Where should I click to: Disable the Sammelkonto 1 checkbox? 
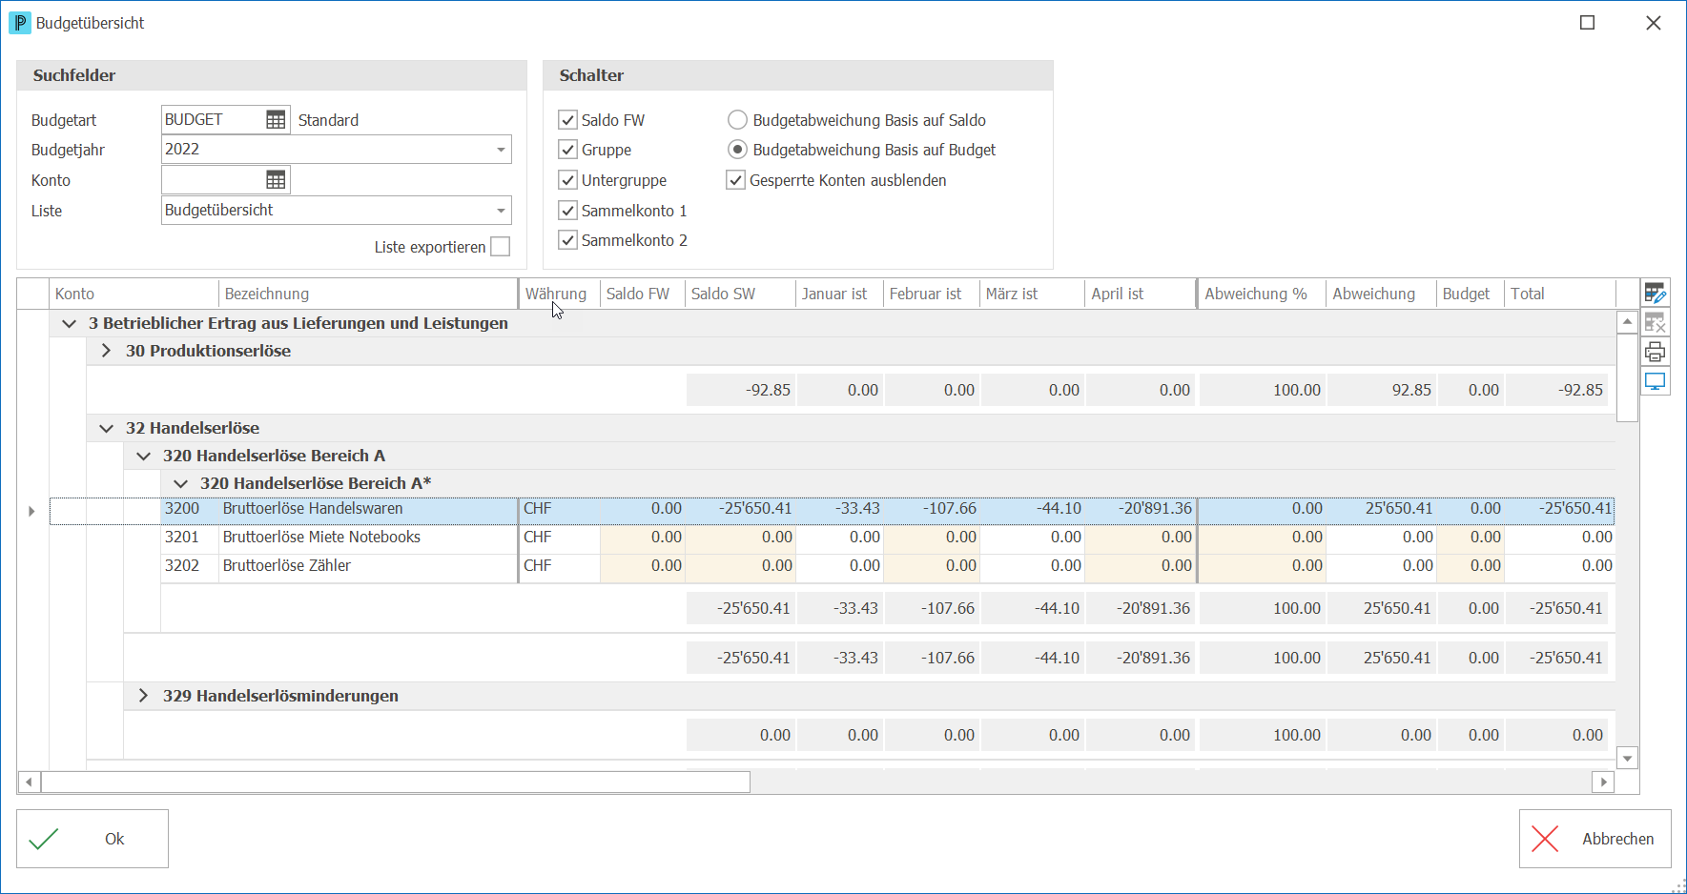pos(568,211)
